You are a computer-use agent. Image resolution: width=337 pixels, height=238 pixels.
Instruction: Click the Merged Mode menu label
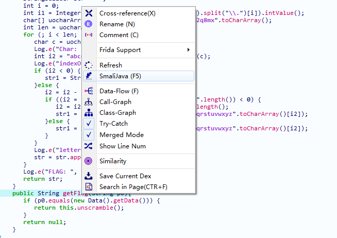(122, 135)
